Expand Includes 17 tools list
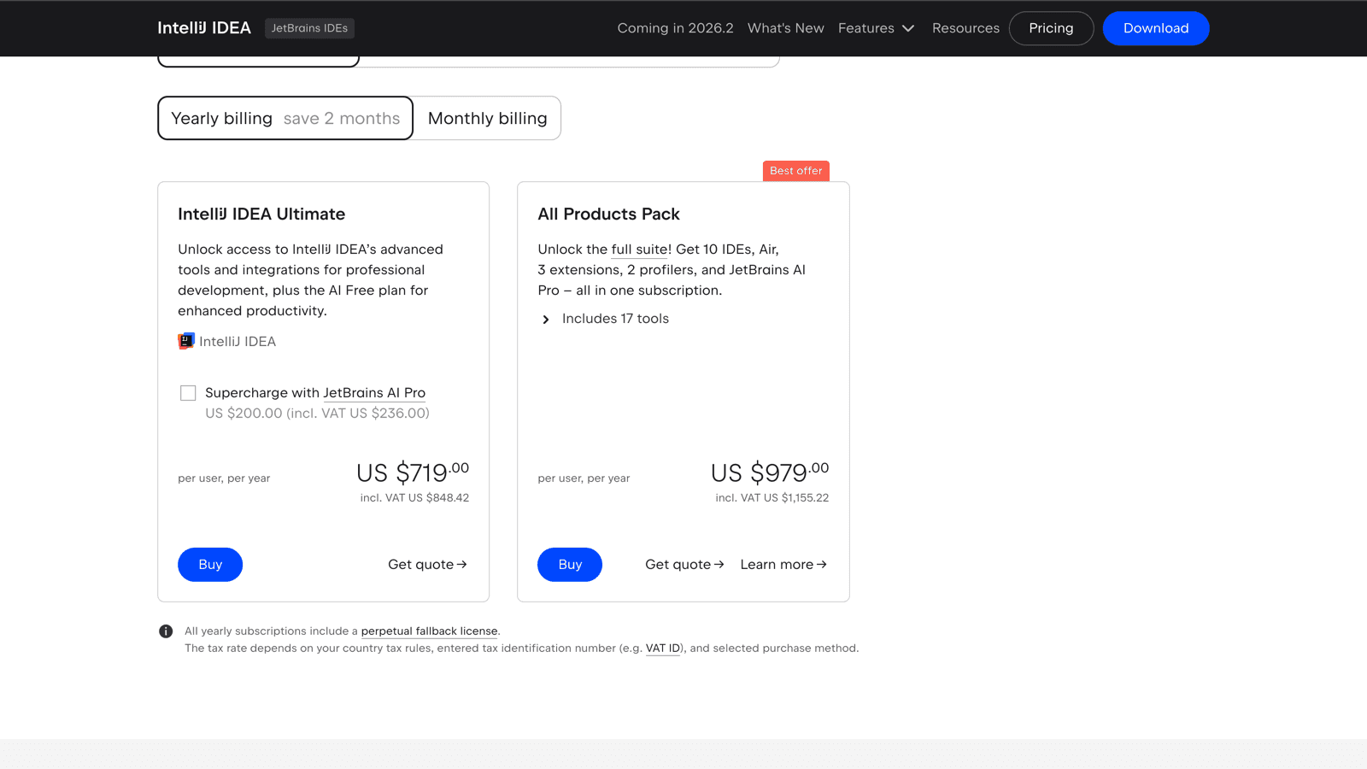1367x769 pixels. click(605, 319)
